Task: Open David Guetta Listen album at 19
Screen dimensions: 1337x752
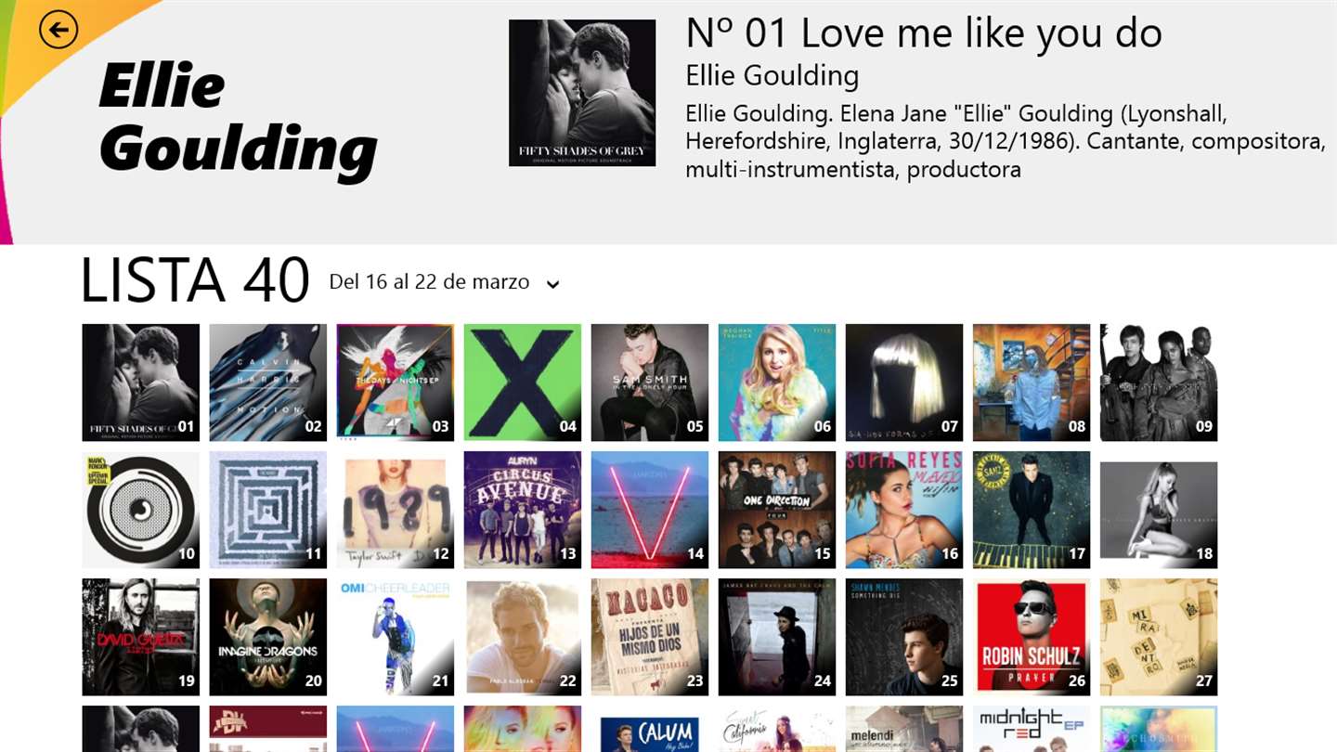Action: [x=140, y=637]
